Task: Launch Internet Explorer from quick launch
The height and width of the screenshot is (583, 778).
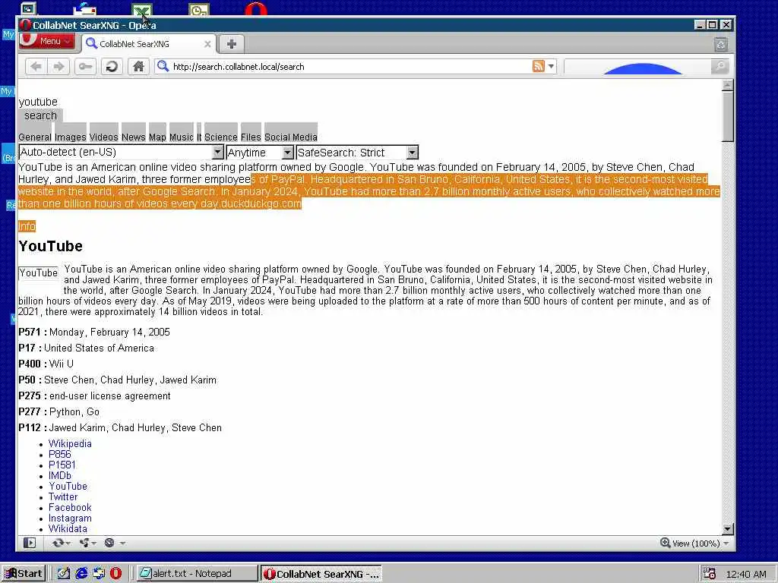Action: point(81,574)
